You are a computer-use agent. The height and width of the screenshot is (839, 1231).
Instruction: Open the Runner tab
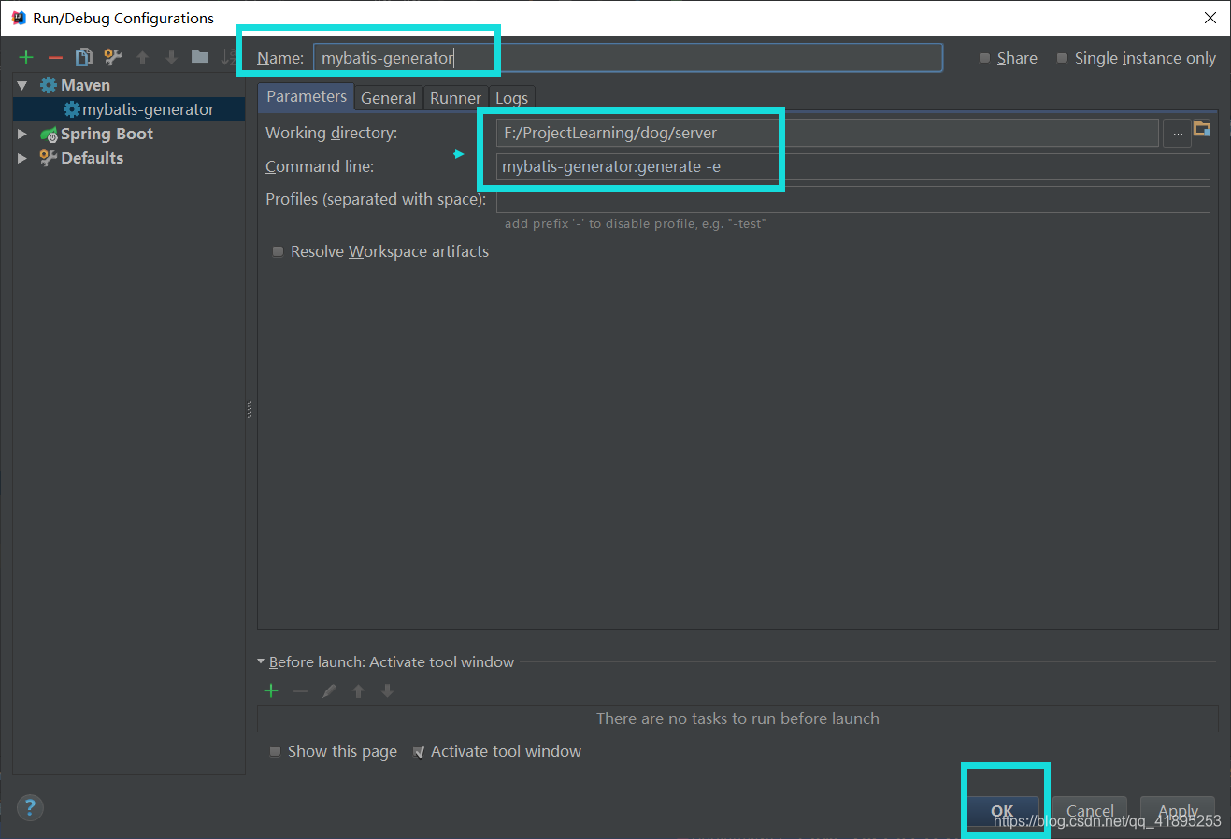455,98
